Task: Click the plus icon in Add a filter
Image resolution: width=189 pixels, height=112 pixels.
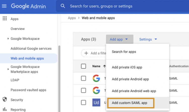Action: (x=86, y=53)
